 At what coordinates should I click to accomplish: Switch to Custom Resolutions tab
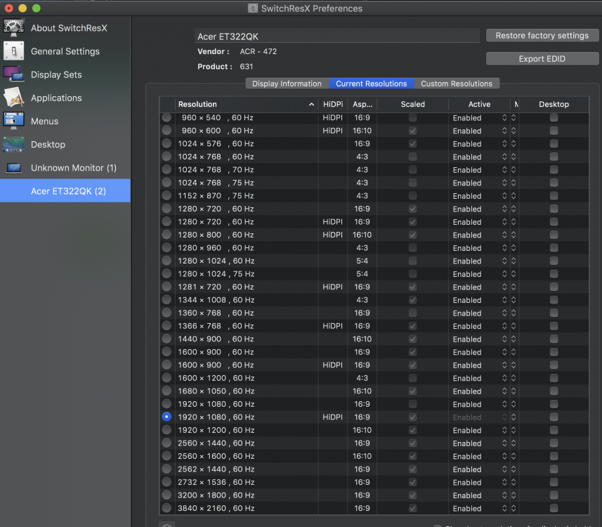coord(456,84)
